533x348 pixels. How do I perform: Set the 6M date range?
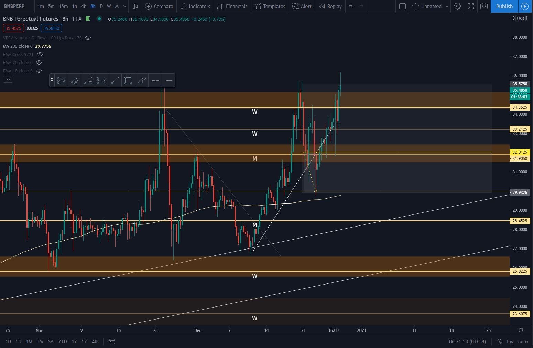(x=51, y=341)
